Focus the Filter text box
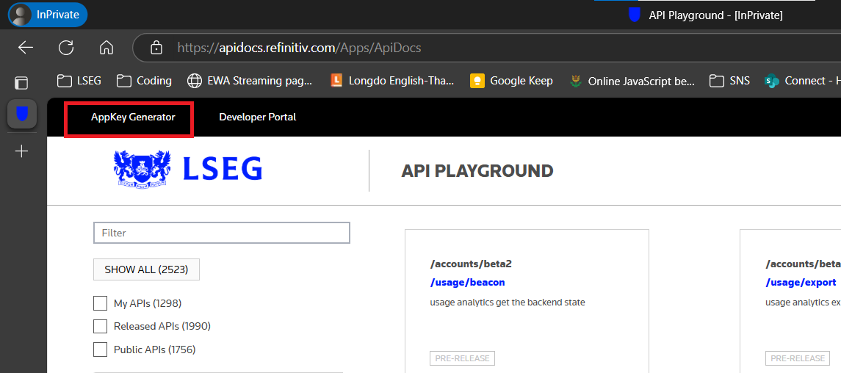This screenshot has width=841, height=373. point(222,233)
